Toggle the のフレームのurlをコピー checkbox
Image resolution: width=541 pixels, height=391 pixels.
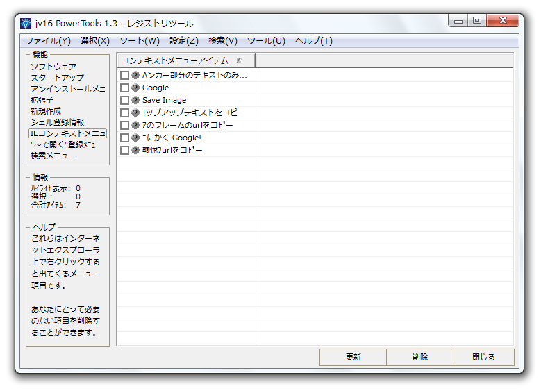(124, 125)
